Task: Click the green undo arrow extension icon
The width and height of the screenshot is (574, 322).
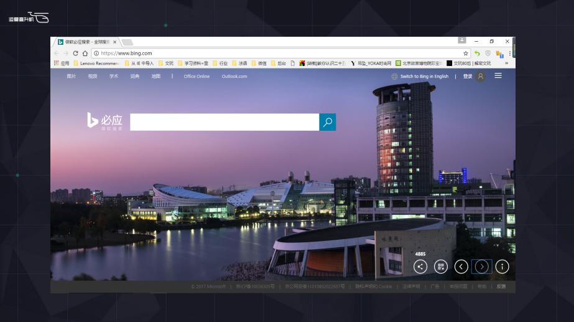Action: [477, 53]
